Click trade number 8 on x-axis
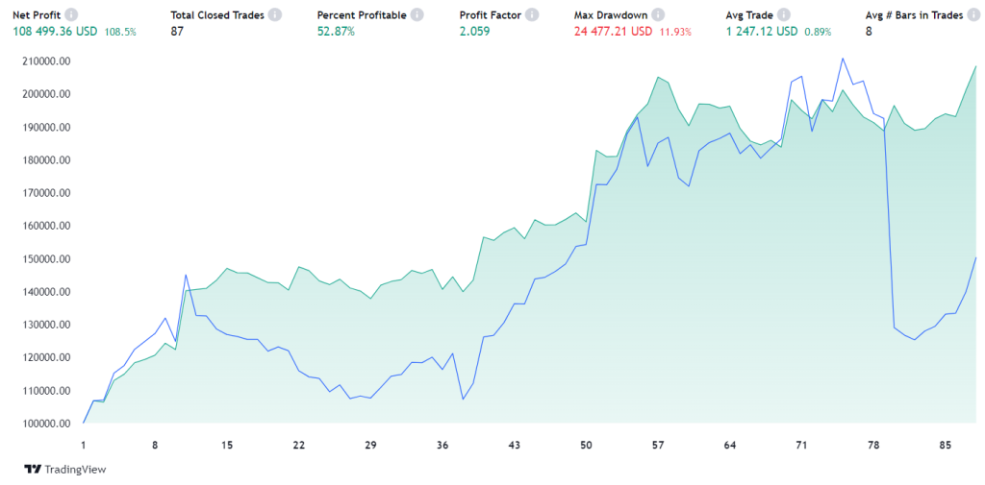985x485 pixels. pyautogui.click(x=155, y=446)
